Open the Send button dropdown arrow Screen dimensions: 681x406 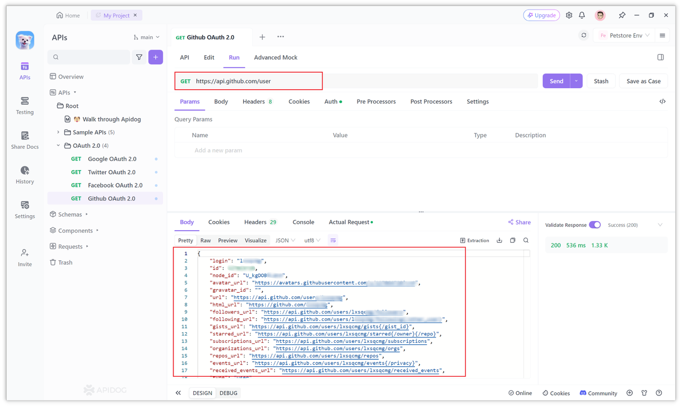click(576, 81)
